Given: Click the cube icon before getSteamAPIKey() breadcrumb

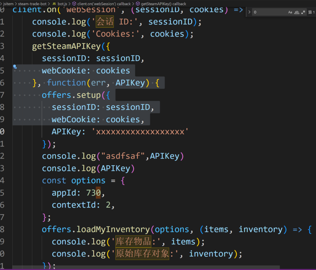Looking at the screenshot, I should coord(138,4).
